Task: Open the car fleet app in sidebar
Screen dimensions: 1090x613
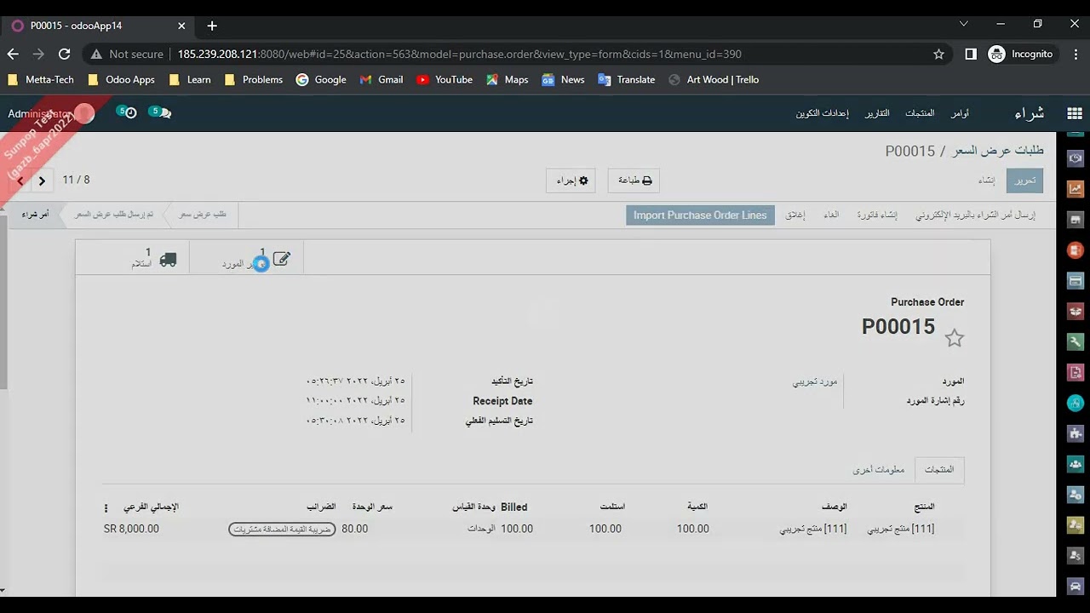Action: (1076, 587)
